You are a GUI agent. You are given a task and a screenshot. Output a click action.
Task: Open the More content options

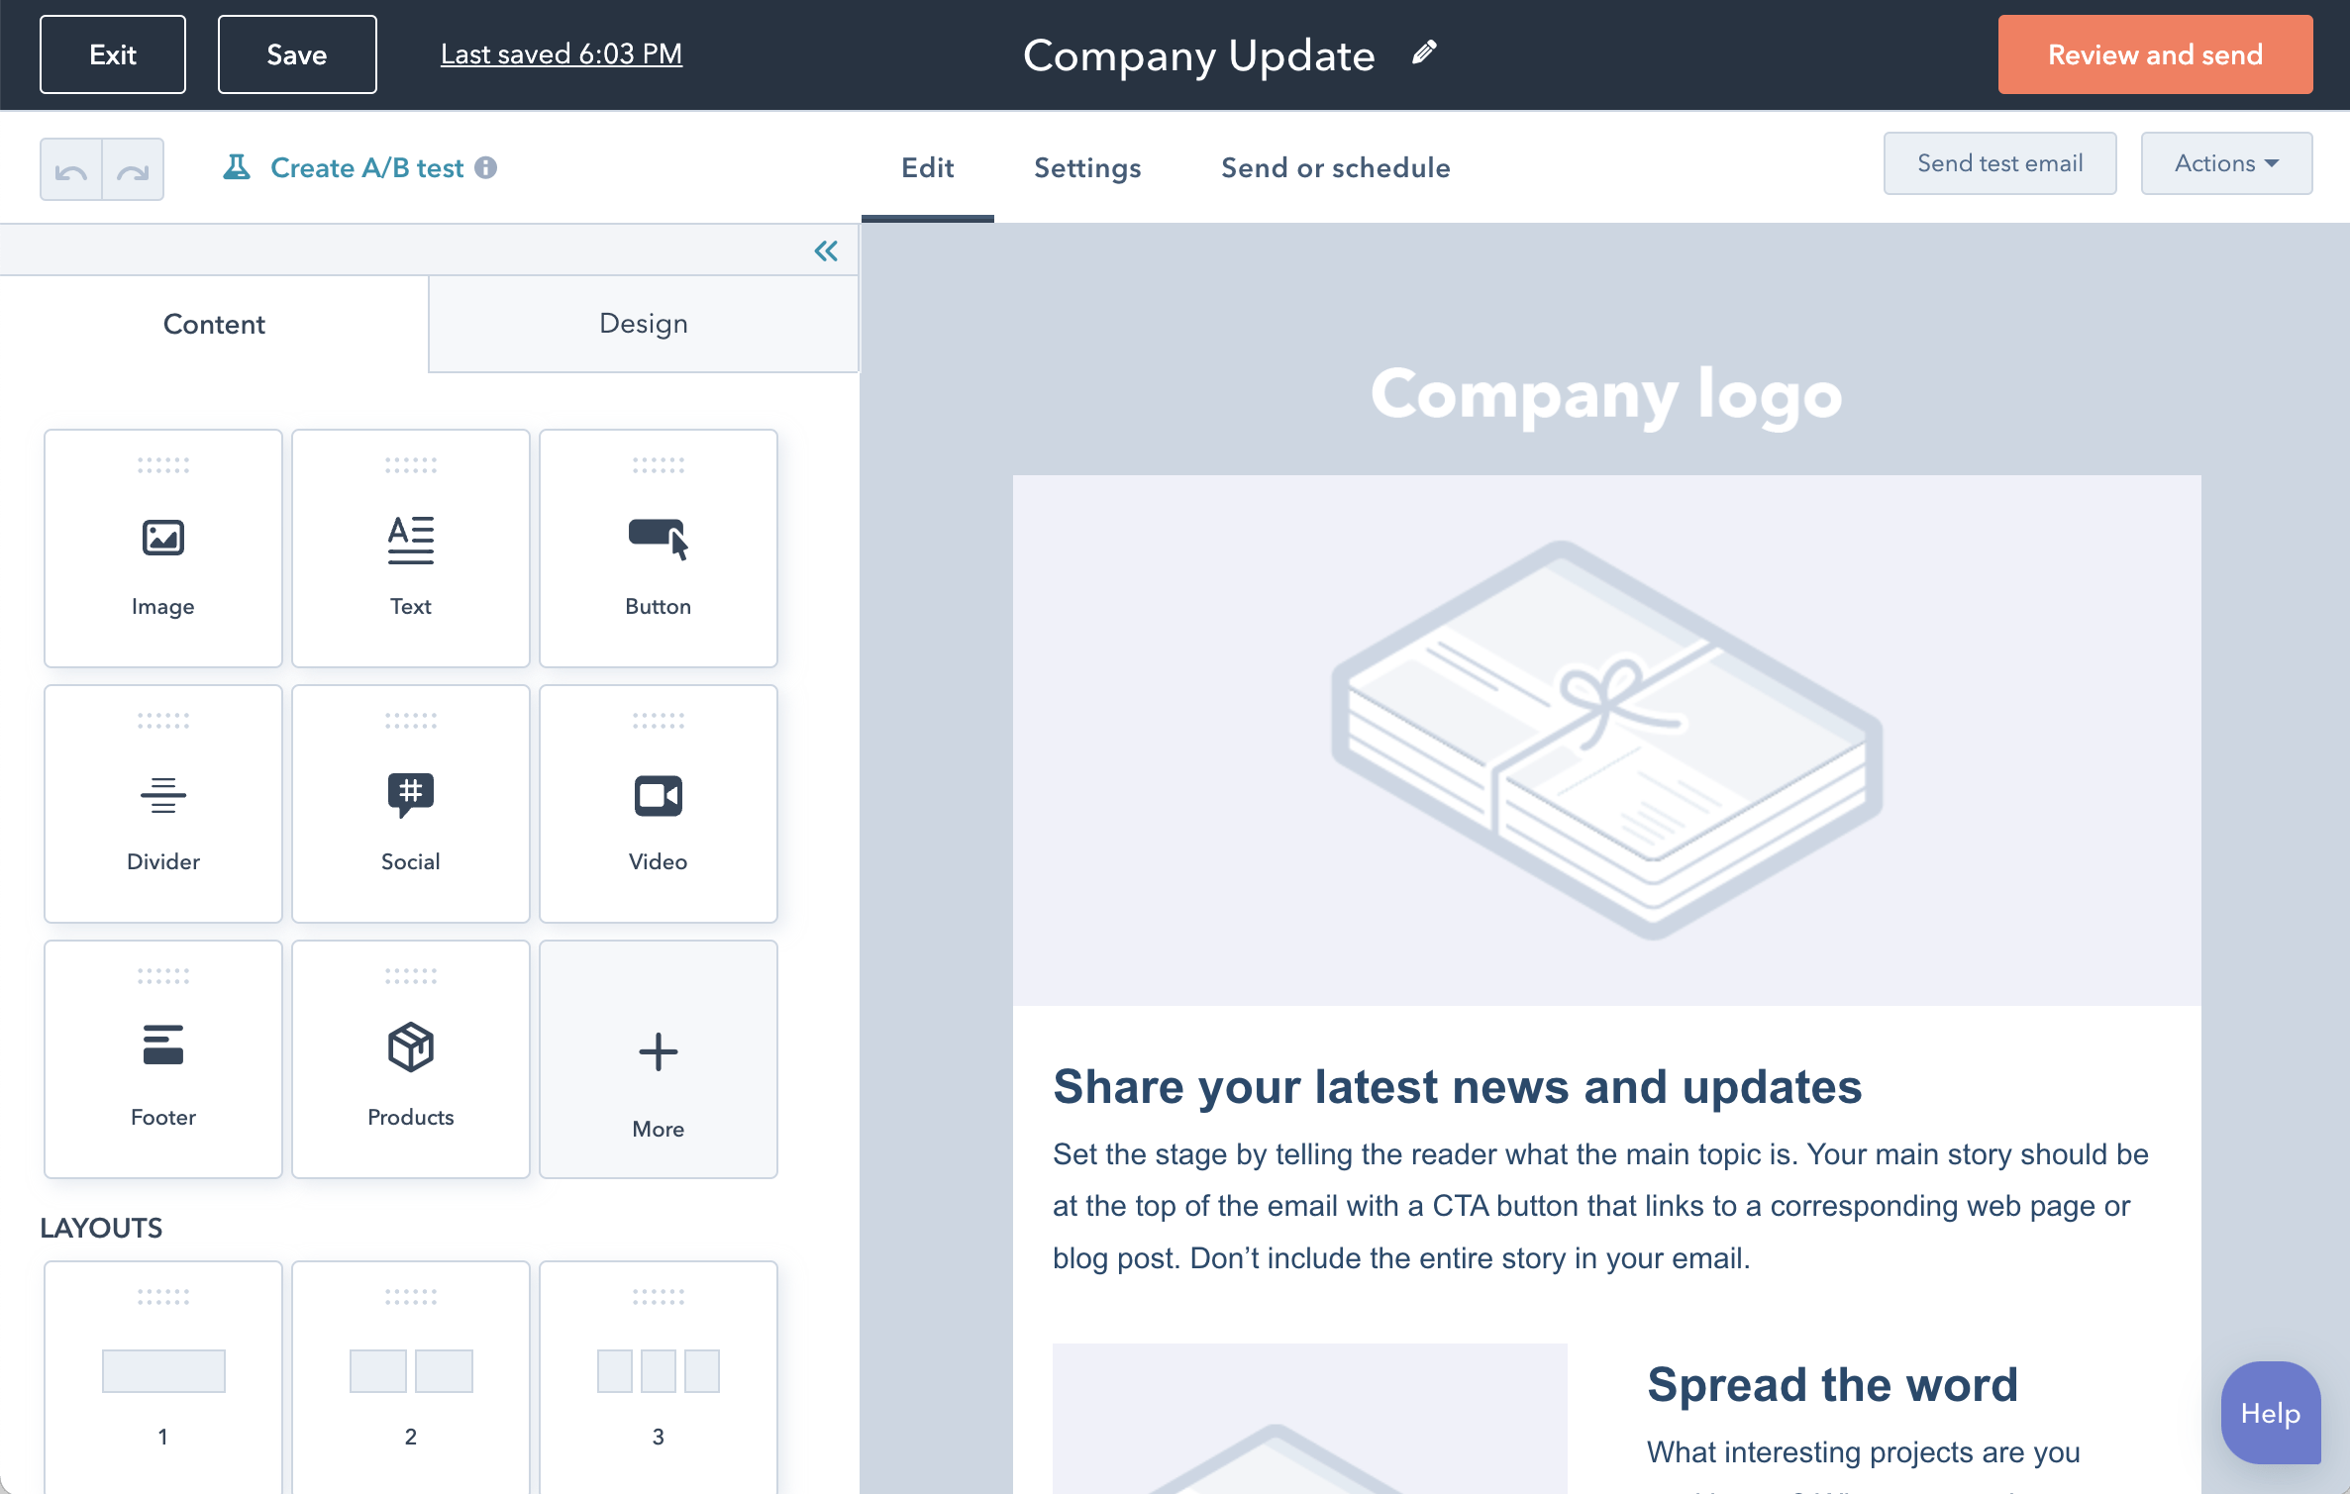click(658, 1059)
